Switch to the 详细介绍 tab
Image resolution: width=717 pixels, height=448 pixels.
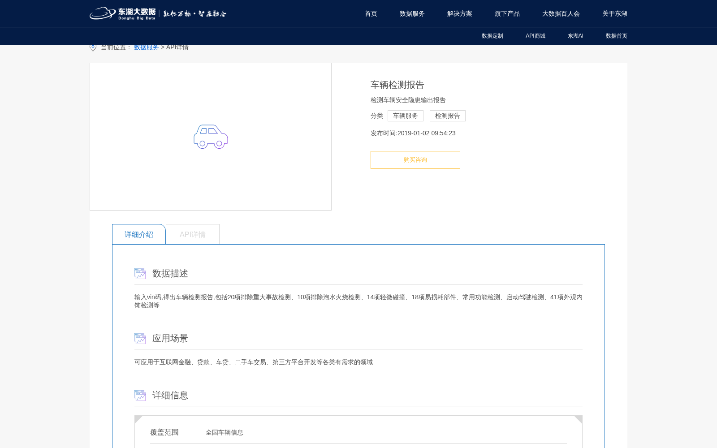(139, 234)
